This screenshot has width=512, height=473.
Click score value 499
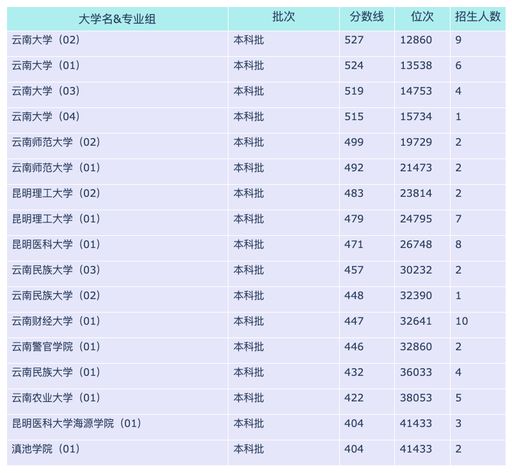pyautogui.click(x=354, y=142)
